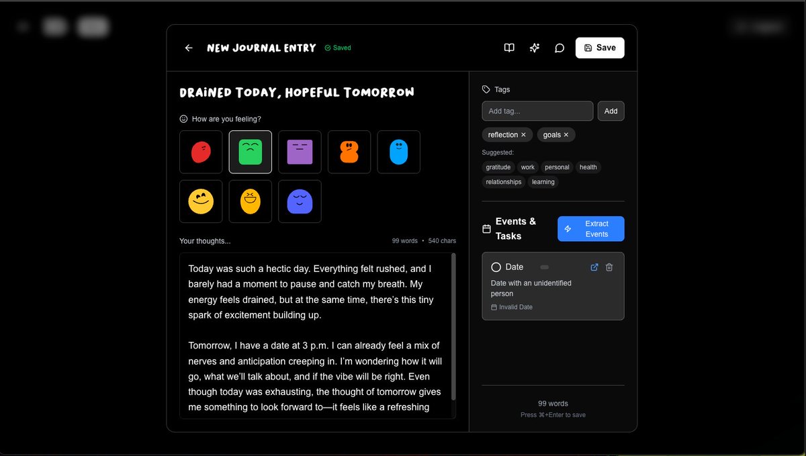The image size is (806, 456).
Task: Click the Extract Events button
Action: tap(590, 229)
